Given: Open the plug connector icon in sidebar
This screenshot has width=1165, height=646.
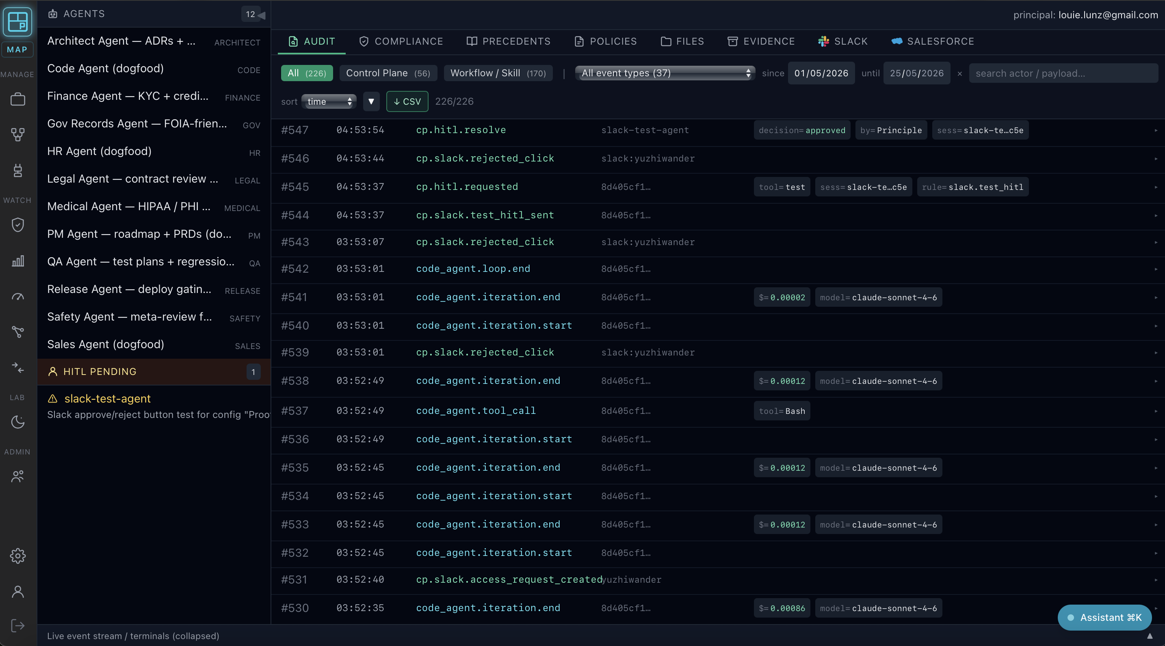Looking at the screenshot, I should 17,170.
